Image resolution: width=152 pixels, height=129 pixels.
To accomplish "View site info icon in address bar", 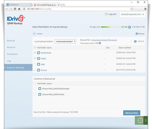I will click(x=24, y=9).
